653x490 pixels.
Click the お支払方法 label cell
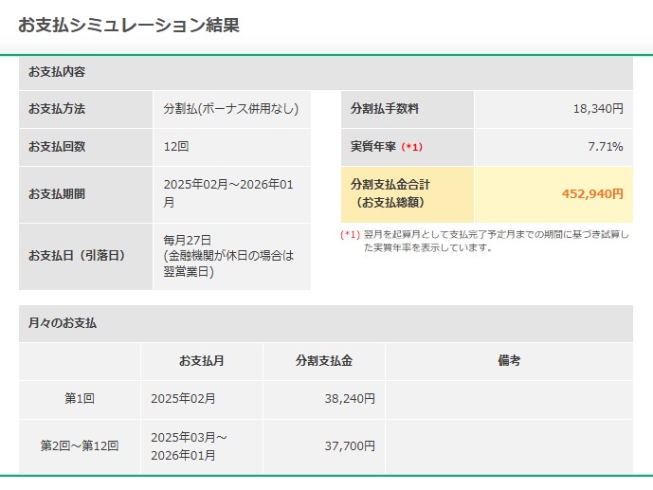(x=85, y=110)
